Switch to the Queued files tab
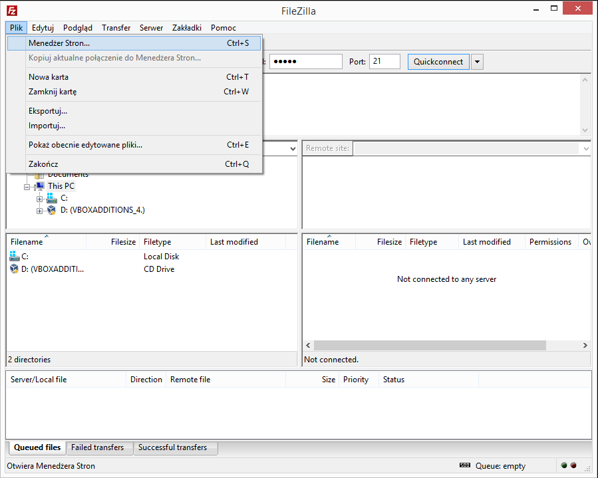Image resolution: width=598 pixels, height=478 pixels. 37,447
